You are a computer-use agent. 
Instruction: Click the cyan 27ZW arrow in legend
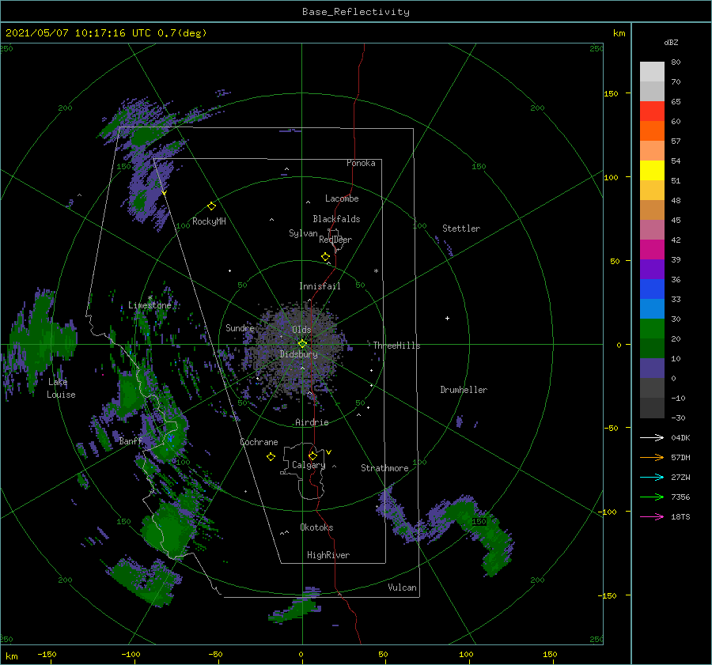652,477
